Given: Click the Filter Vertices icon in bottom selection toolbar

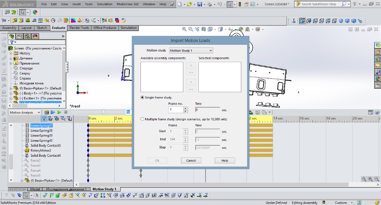Looking at the screenshot, I should [45, 196].
